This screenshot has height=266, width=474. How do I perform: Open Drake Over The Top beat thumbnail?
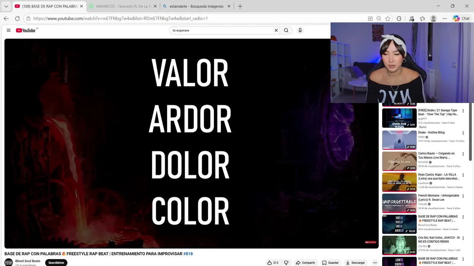coord(399,118)
